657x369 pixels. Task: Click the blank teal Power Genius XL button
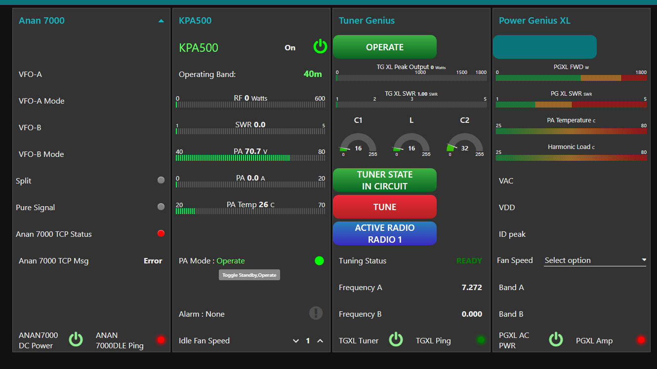pyautogui.click(x=545, y=47)
